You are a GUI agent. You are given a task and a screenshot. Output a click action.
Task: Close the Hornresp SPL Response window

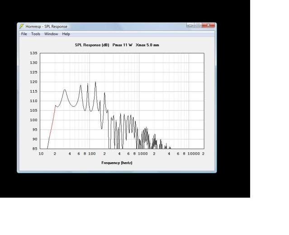(x=208, y=25)
